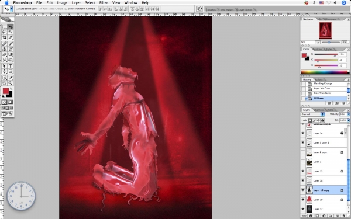The image size is (351, 219).
Task: Activate the Zoom tool in toolbox
Action: 11,83
